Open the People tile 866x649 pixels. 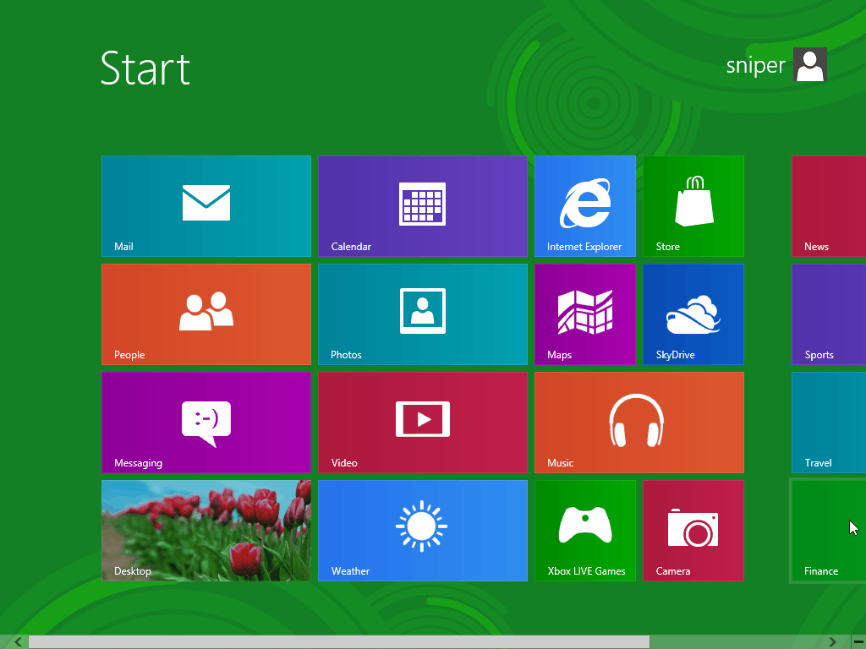206,314
